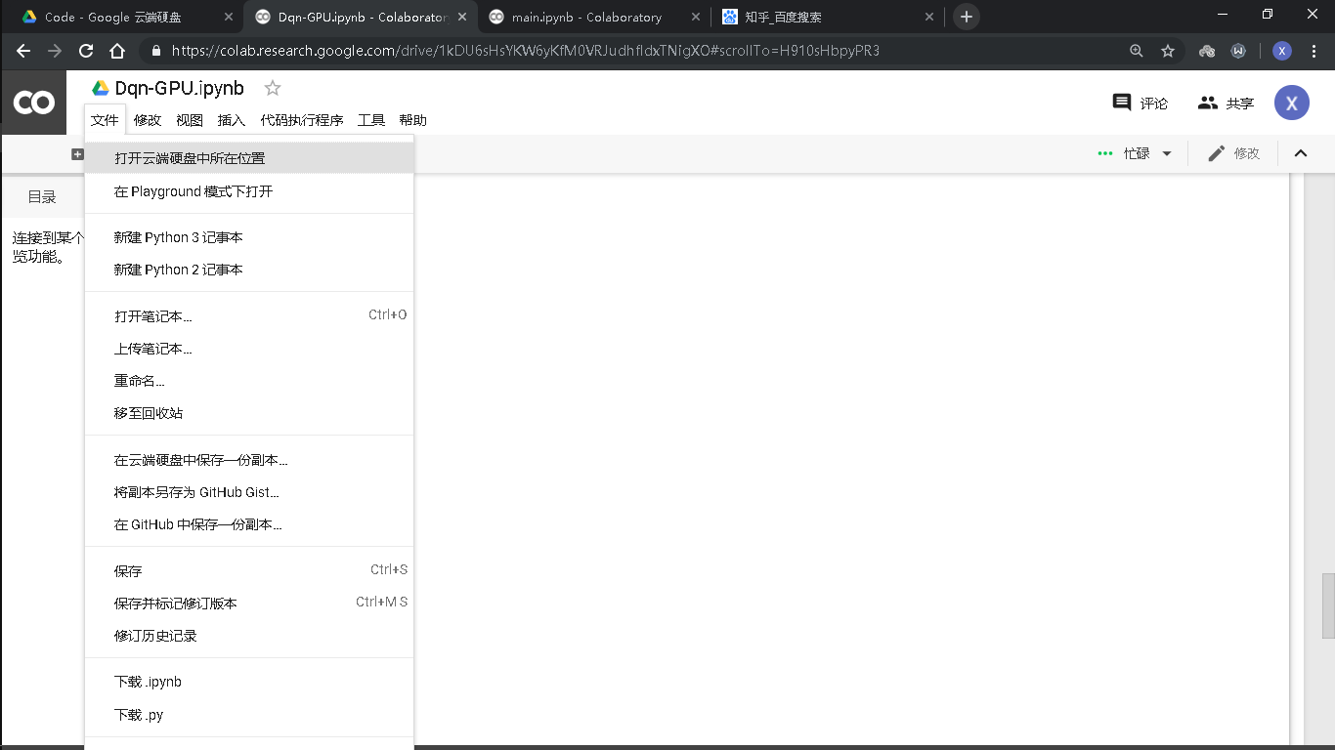Choose 打开笔记本... menu entry

pos(249,316)
